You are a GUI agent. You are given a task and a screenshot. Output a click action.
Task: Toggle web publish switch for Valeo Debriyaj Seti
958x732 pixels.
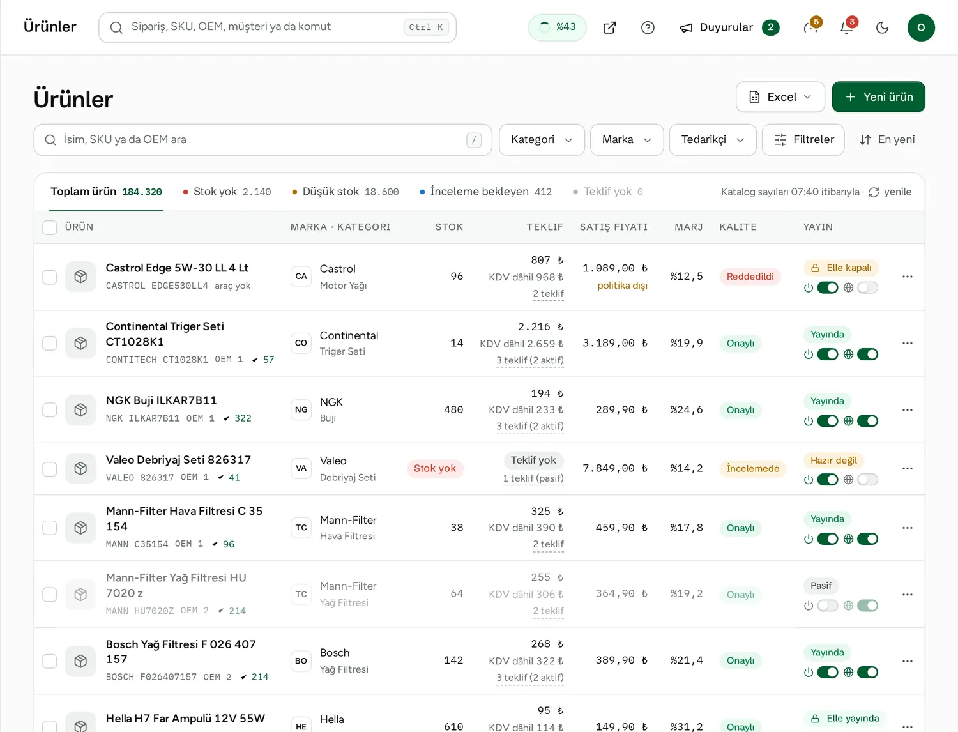tap(867, 479)
